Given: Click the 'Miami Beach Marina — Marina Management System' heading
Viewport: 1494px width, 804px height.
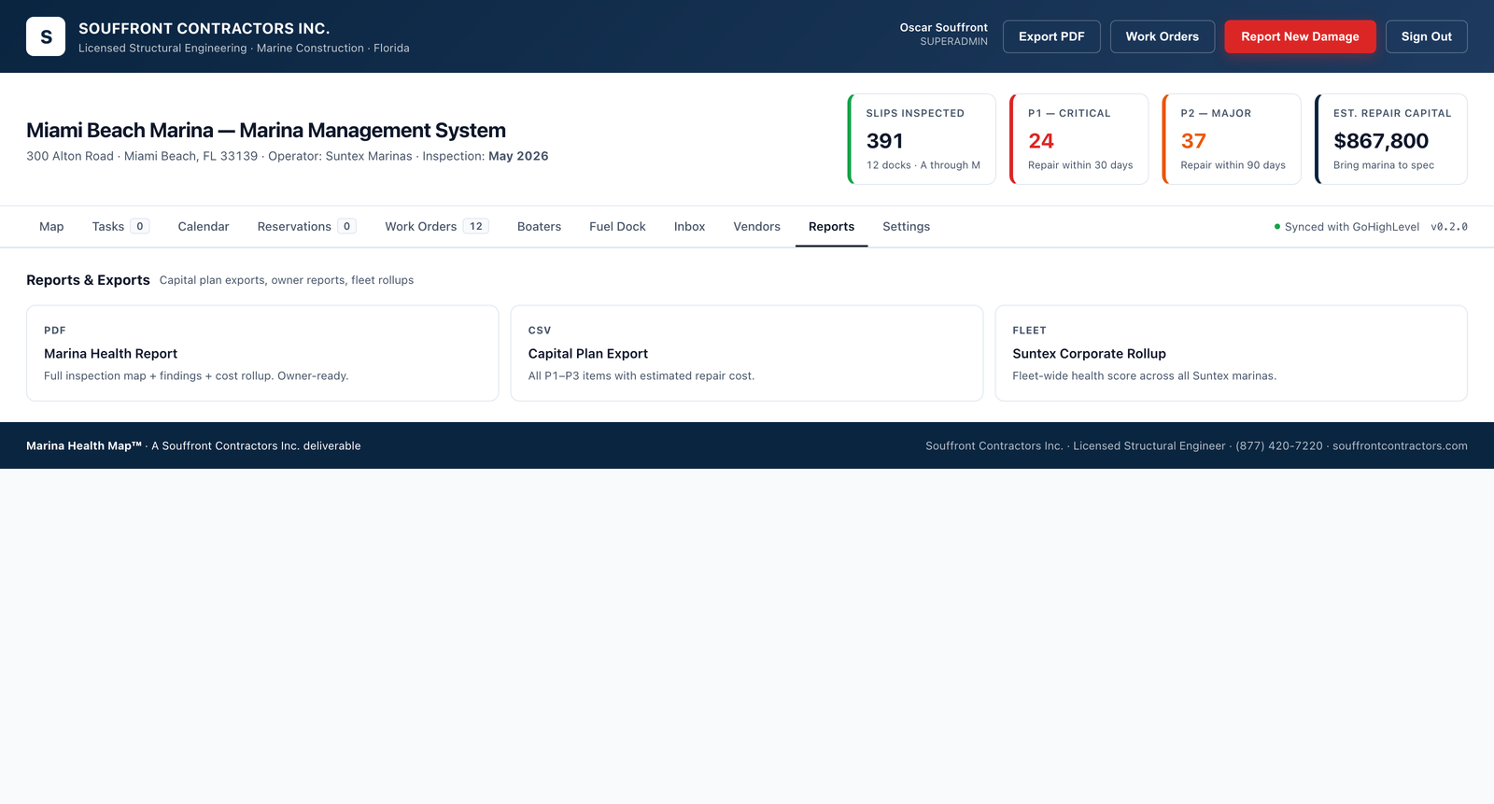Looking at the screenshot, I should click(x=266, y=131).
